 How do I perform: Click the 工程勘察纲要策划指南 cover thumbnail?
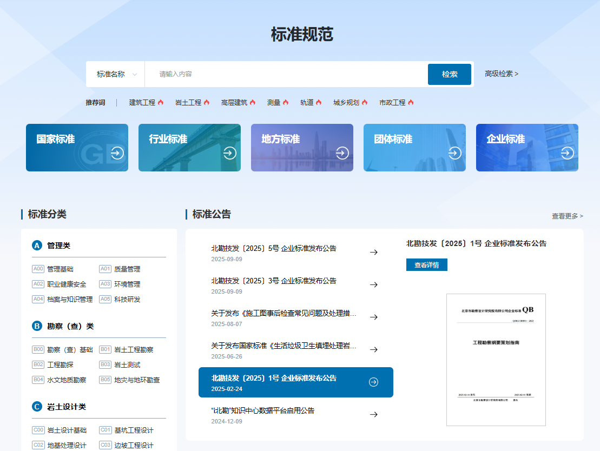coord(496,359)
